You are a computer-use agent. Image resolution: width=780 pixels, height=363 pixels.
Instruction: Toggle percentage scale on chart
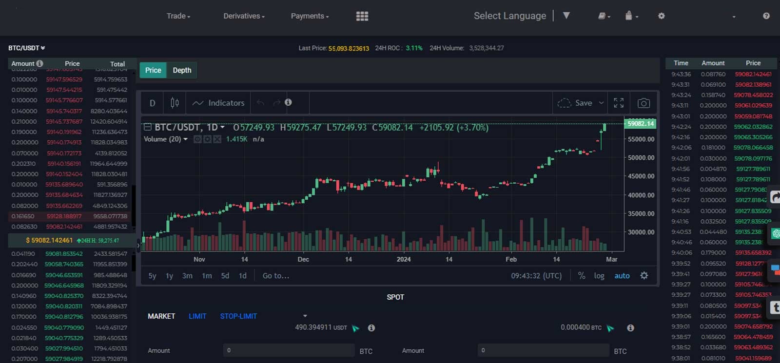tap(582, 276)
